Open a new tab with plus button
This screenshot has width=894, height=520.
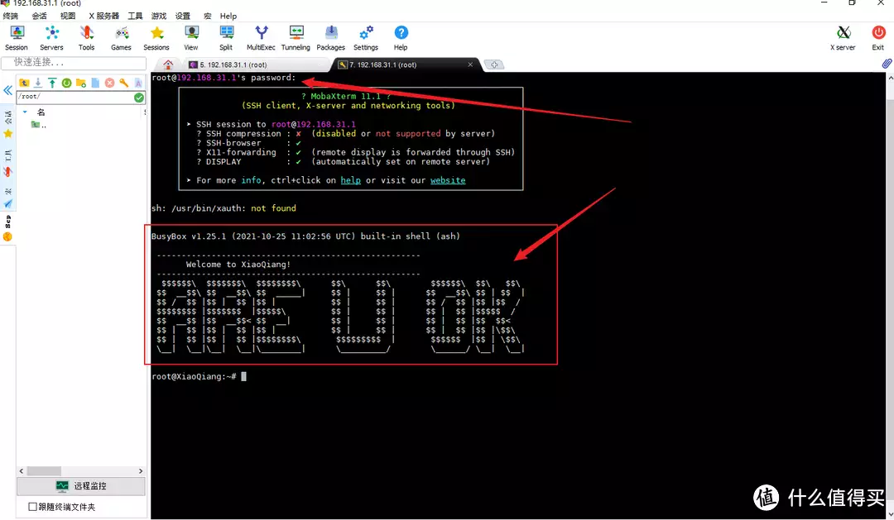(x=493, y=64)
